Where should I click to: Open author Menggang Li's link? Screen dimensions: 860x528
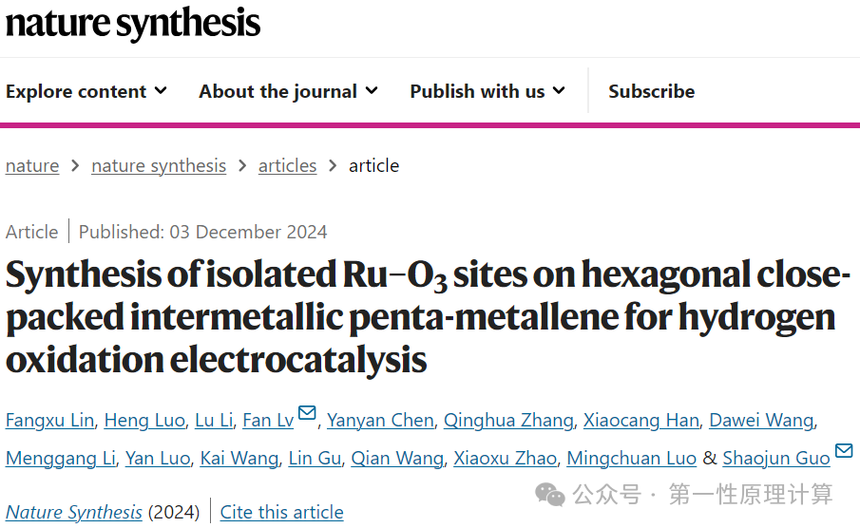click(x=60, y=458)
